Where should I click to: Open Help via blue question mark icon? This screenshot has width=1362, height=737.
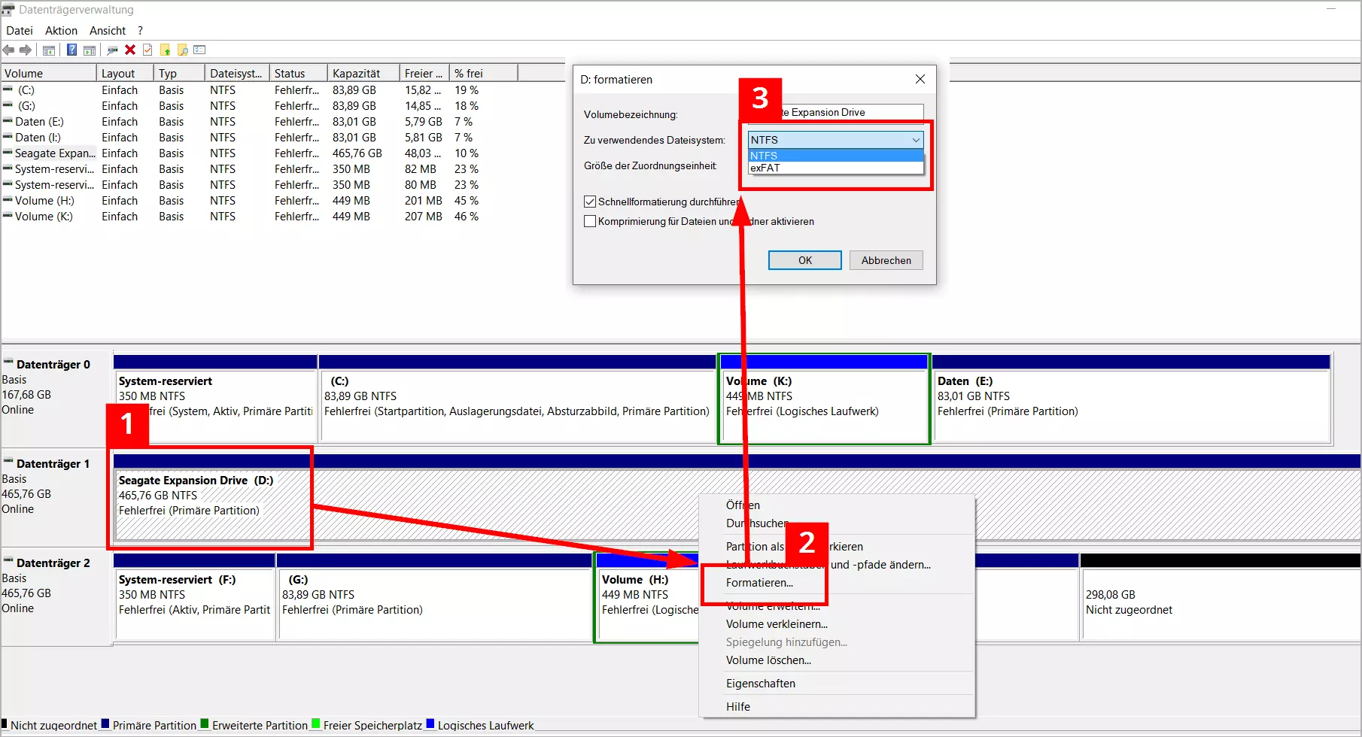pyautogui.click(x=71, y=50)
